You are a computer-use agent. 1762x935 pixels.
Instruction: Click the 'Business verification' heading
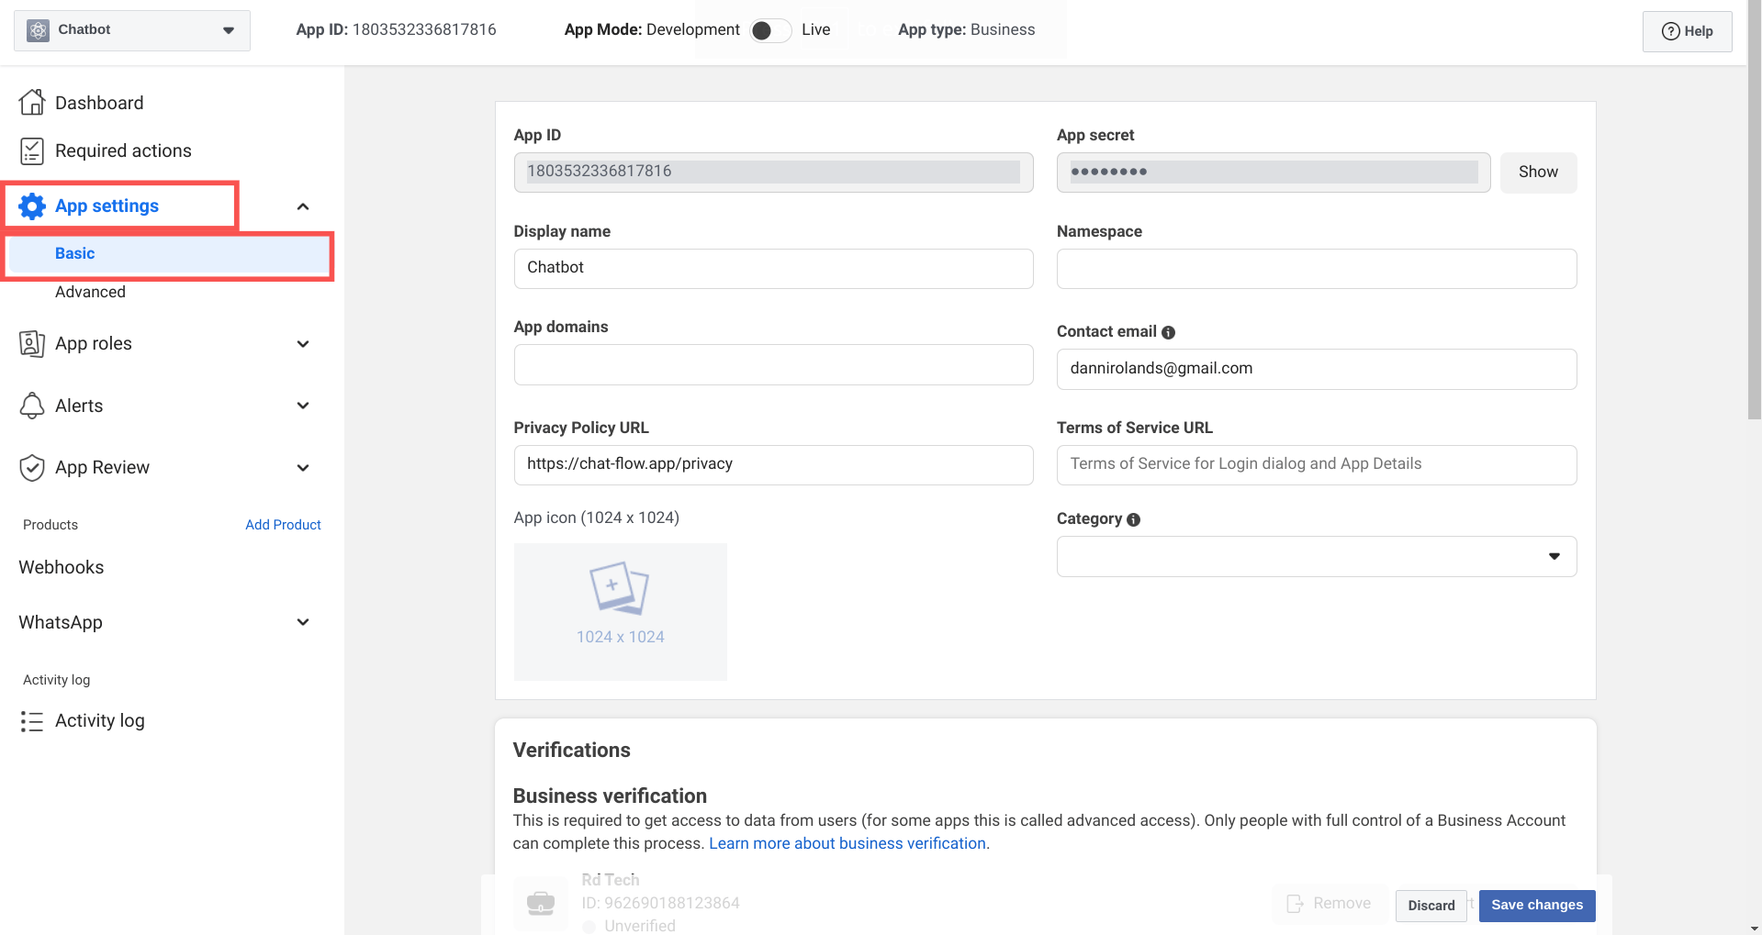click(x=610, y=796)
